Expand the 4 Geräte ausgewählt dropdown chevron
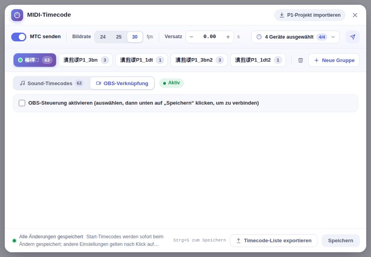 click(333, 37)
